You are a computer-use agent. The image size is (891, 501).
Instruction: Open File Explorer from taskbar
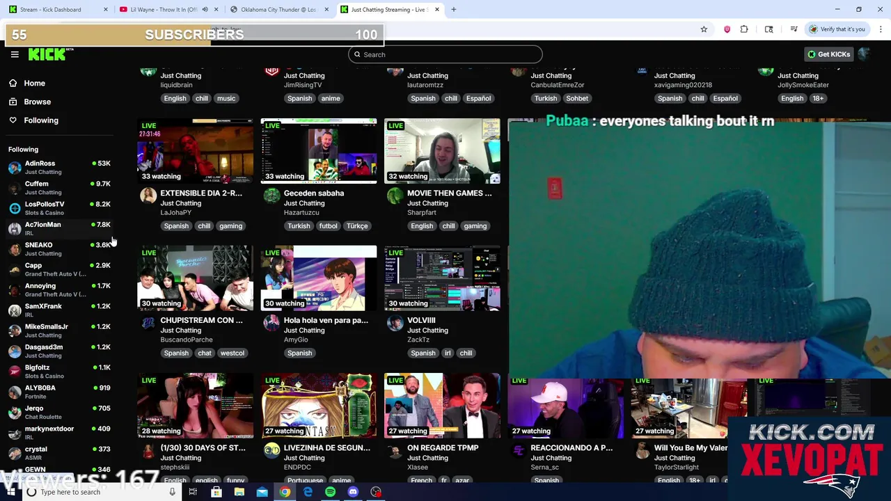click(239, 492)
